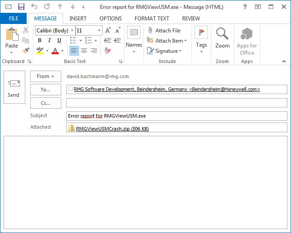Open the Customize Quick Access Toolbar menu
This screenshot has height=233, width=291.
coord(84,7)
